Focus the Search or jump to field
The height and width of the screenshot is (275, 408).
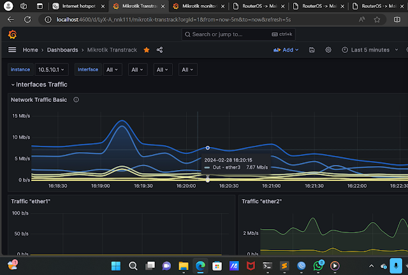[238, 34]
